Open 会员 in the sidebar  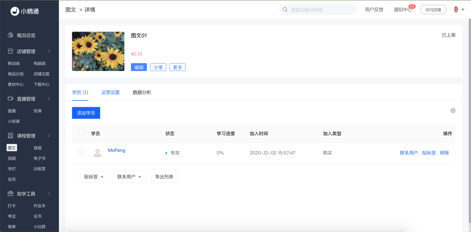coord(12,179)
